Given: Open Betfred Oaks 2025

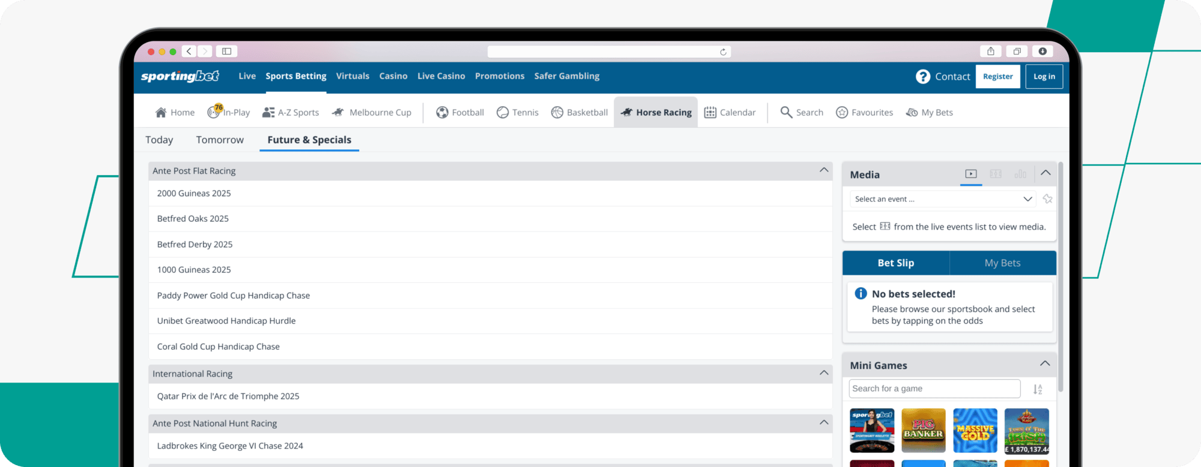Looking at the screenshot, I should click(x=490, y=219).
